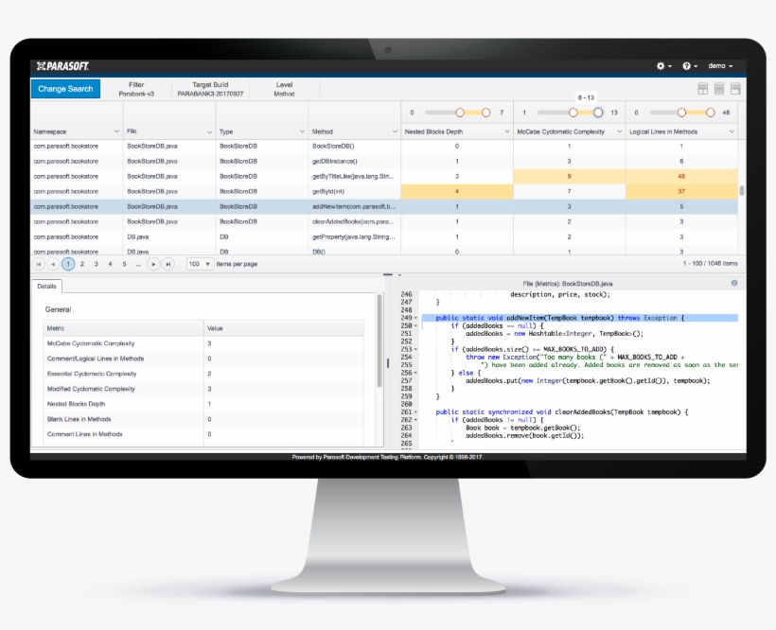Open the Parasoft settings gear menu
The image size is (776, 630).
(661, 66)
